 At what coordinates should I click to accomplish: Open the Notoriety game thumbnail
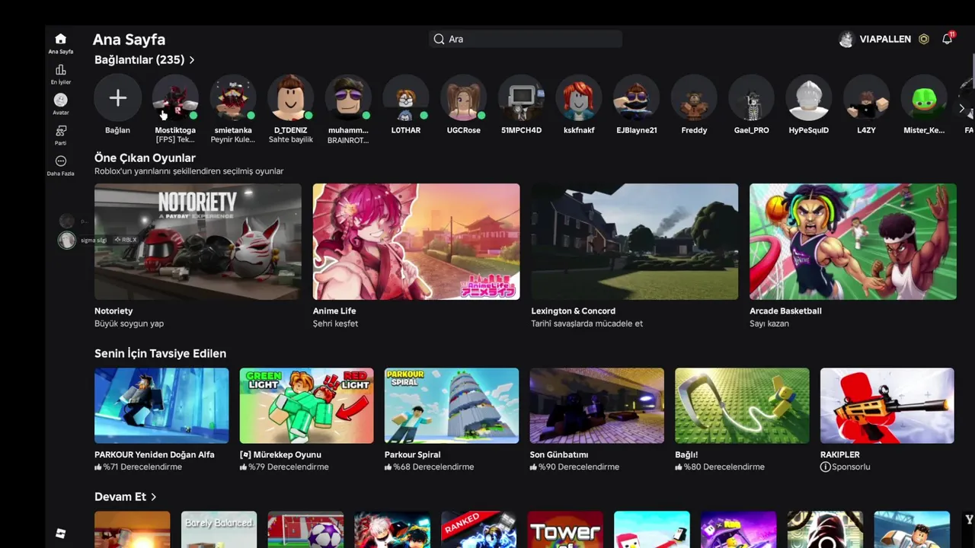point(198,241)
